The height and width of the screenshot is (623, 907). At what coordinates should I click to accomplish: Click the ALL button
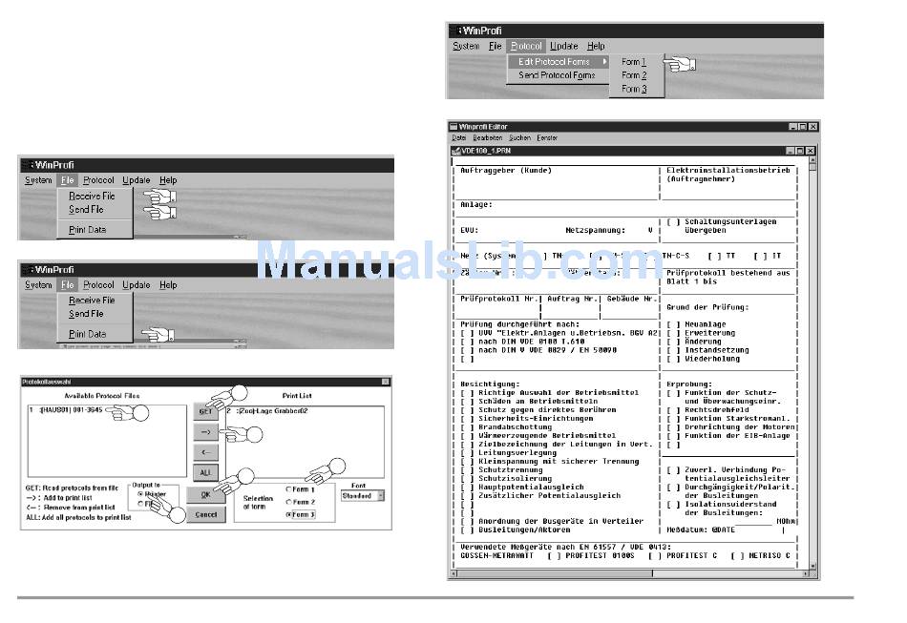tap(205, 473)
